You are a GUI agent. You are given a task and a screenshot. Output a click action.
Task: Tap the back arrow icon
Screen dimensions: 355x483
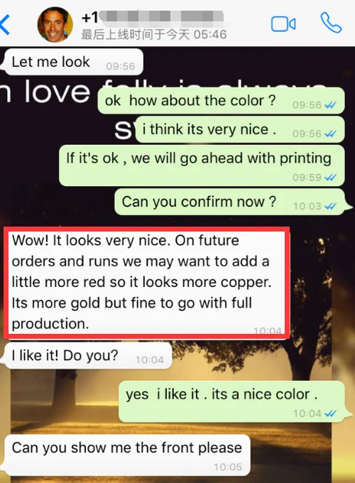click(x=5, y=24)
